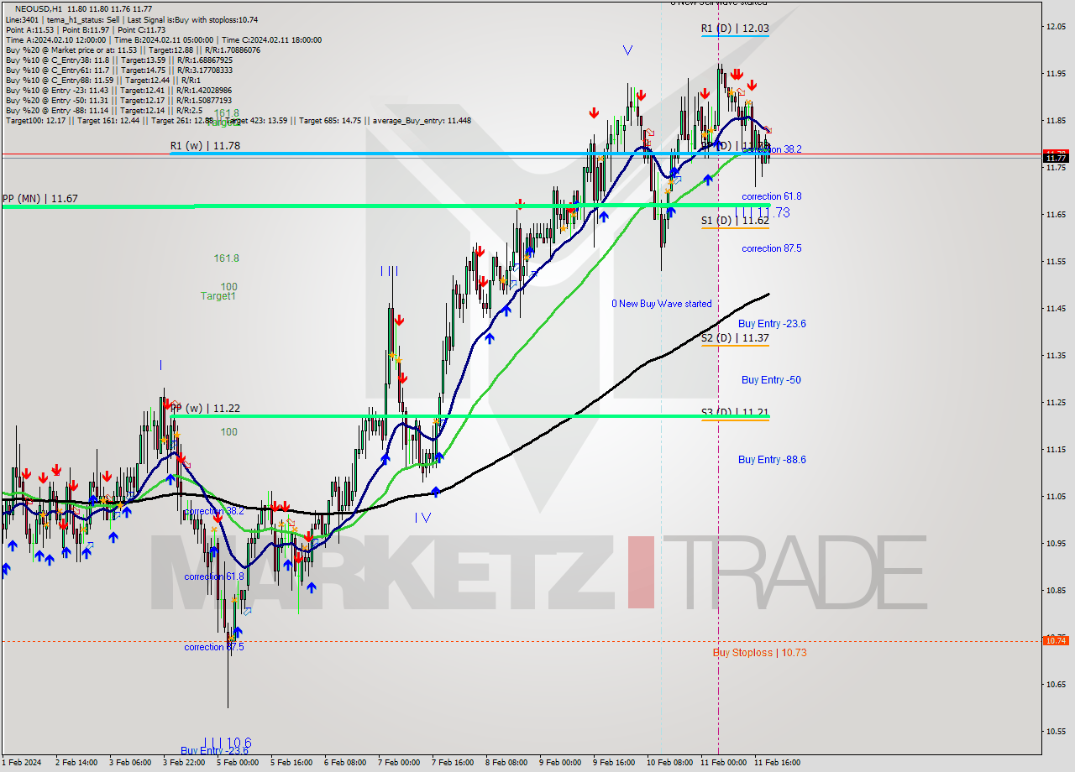Click the '3 Feb 06:00' time axis label
The height and width of the screenshot is (772, 1075).
click(130, 763)
